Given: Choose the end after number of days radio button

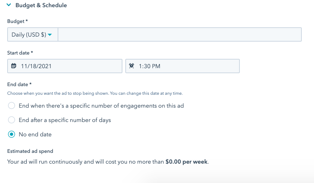Looking at the screenshot, I should tap(12, 120).
